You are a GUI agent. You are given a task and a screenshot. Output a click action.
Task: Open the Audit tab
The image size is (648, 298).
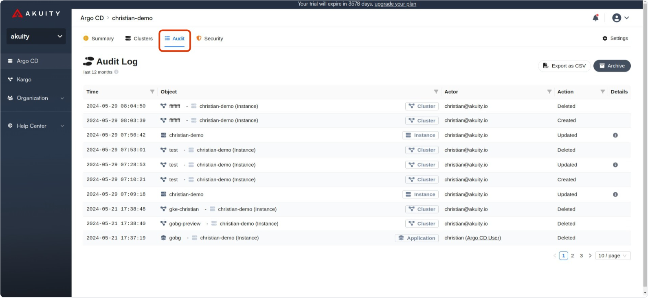(x=174, y=39)
